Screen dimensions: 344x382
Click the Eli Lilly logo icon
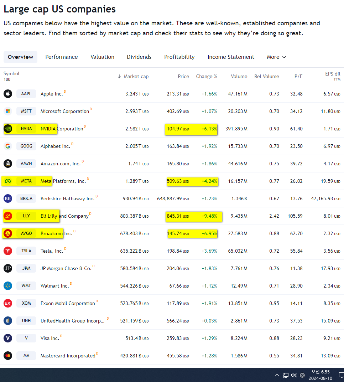(x=8, y=216)
